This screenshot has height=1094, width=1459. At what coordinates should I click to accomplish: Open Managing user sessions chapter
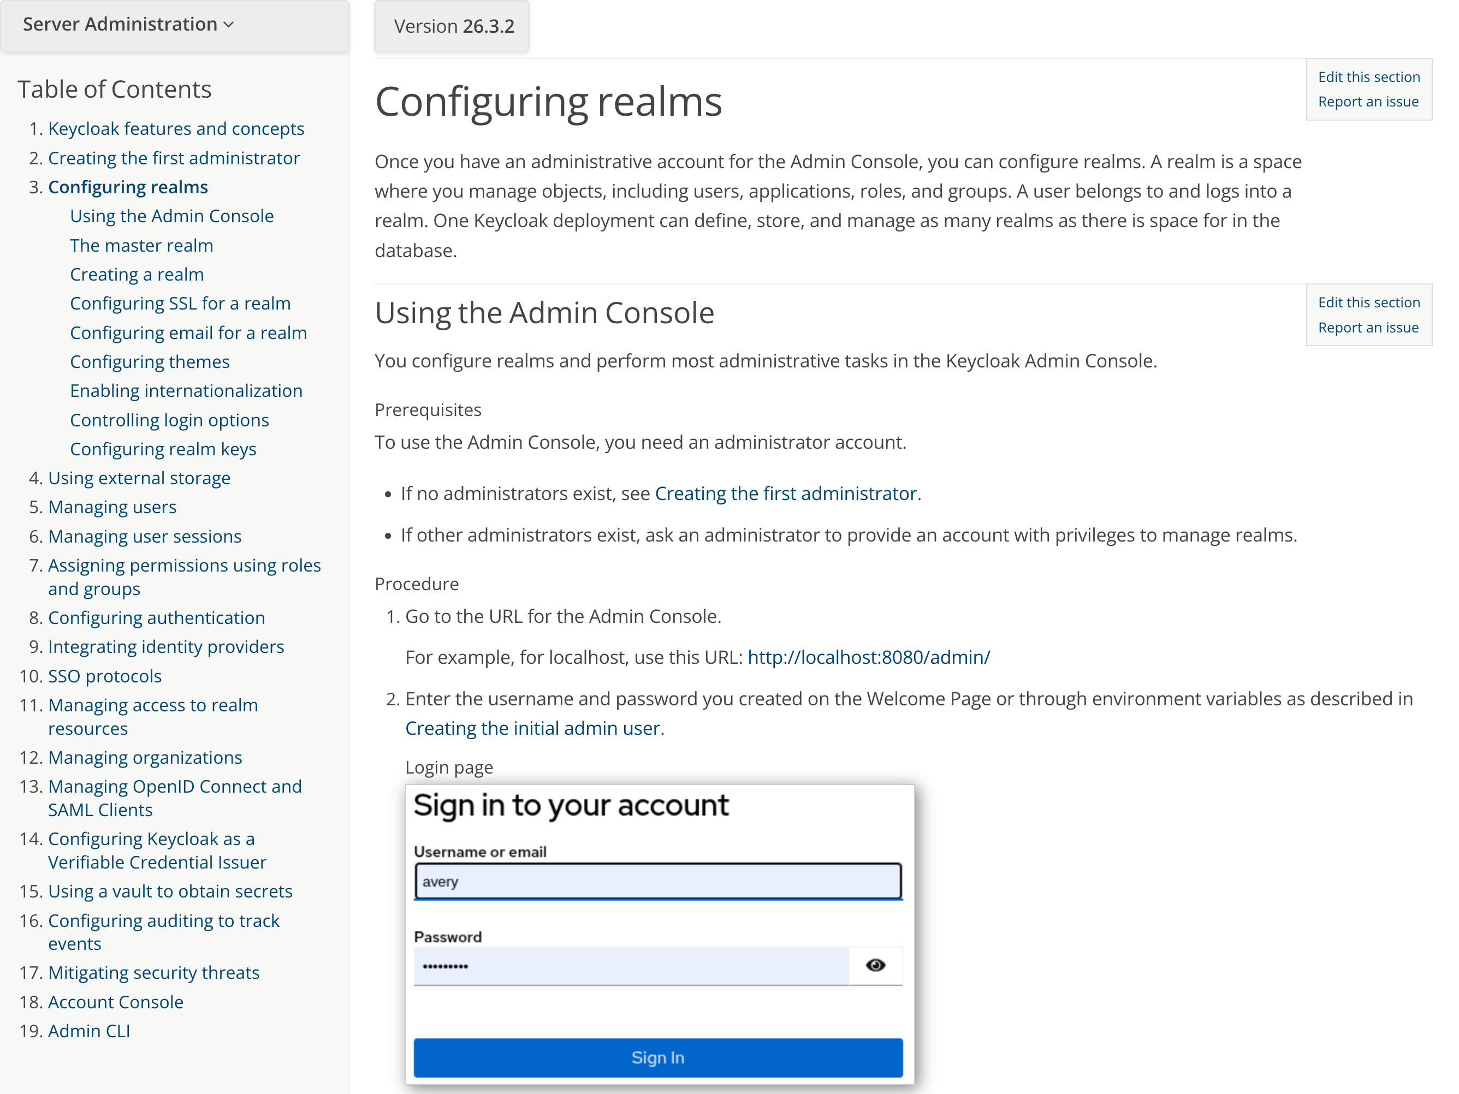click(x=145, y=537)
